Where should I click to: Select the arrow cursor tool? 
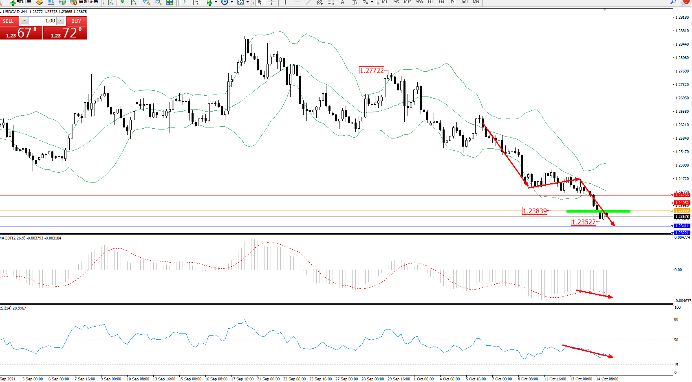pyautogui.click(x=260, y=2)
